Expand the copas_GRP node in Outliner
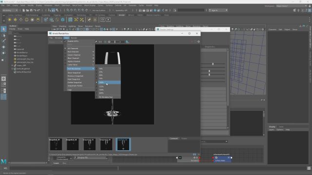Screen dimensions: 312x175 coord(12,66)
